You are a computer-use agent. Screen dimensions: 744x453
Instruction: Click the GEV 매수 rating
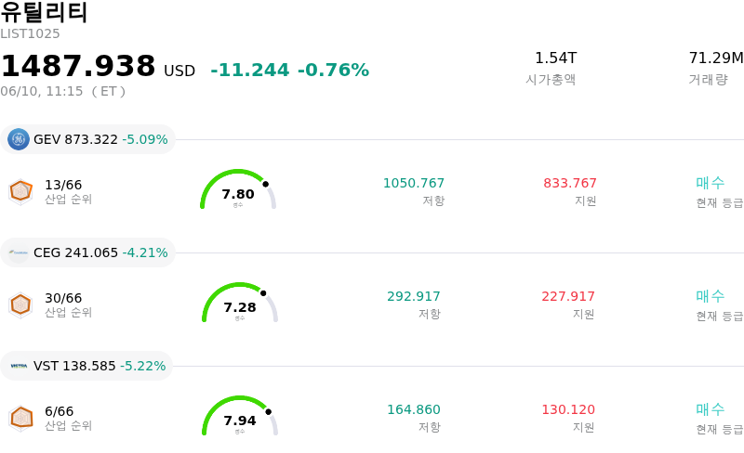(x=711, y=183)
